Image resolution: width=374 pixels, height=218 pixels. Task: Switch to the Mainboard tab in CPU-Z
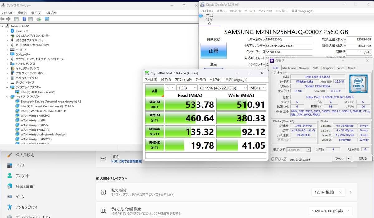click(289, 68)
